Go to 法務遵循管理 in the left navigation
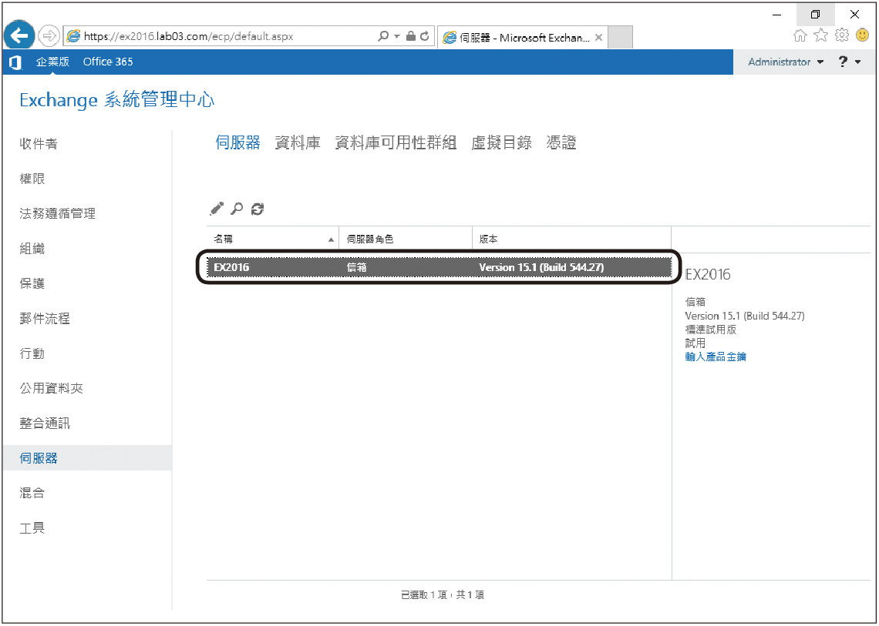This screenshot has width=879, height=626. 58,213
